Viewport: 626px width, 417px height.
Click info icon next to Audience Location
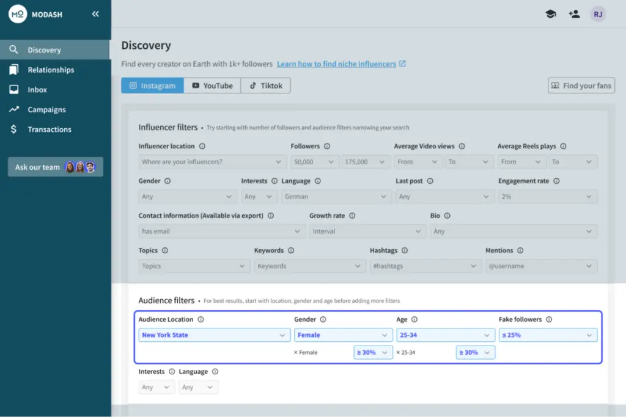coord(201,319)
